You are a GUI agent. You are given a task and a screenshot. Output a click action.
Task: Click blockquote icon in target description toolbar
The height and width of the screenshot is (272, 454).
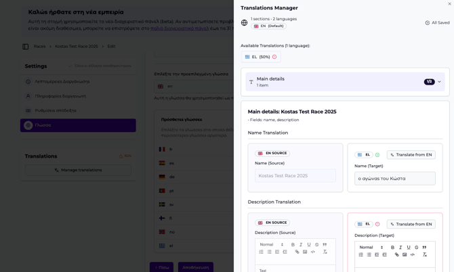coord(424,248)
